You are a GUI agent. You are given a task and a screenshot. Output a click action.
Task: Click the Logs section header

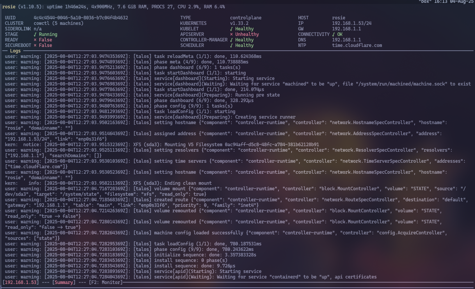coord(15,51)
